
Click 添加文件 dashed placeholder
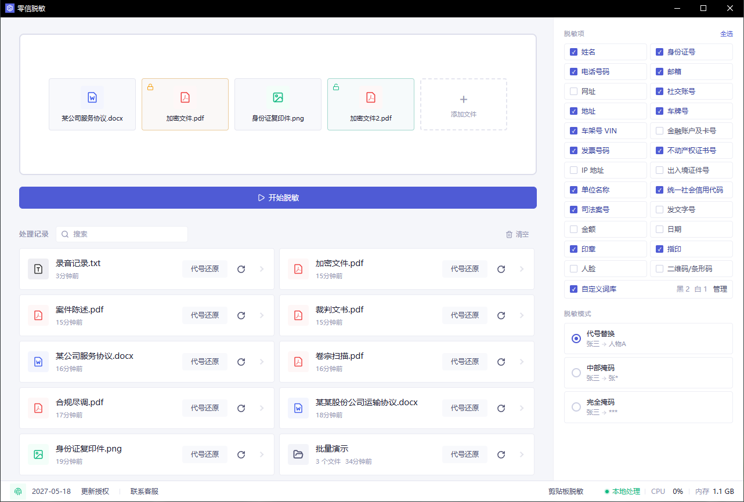464,104
